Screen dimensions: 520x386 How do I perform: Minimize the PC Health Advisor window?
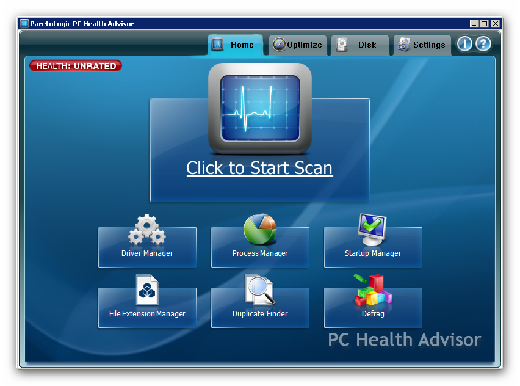pos(475,24)
